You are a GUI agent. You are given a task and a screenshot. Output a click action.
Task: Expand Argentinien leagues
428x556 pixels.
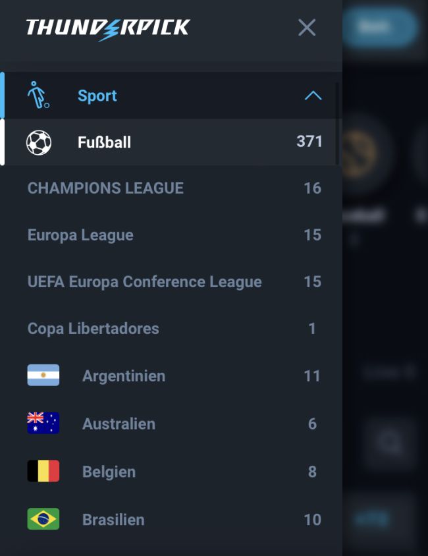124,376
